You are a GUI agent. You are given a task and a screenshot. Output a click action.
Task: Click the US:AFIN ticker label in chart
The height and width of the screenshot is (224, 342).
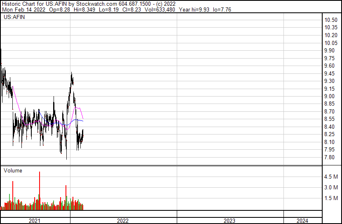pos(14,17)
